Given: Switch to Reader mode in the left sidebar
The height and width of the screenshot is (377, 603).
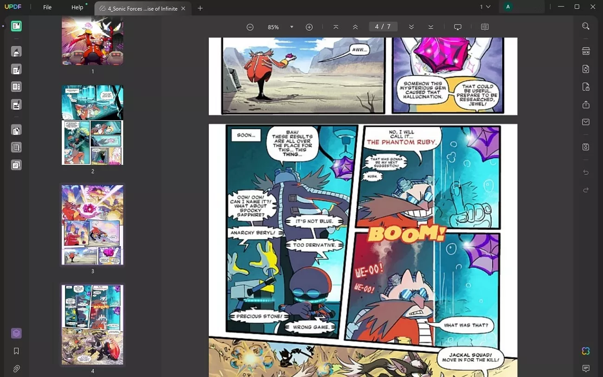Looking at the screenshot, I should click(16, 26).
